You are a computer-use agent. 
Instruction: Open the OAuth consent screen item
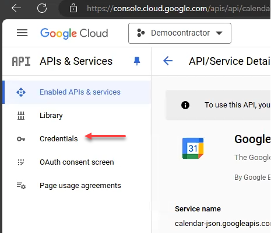click(77, 162)
